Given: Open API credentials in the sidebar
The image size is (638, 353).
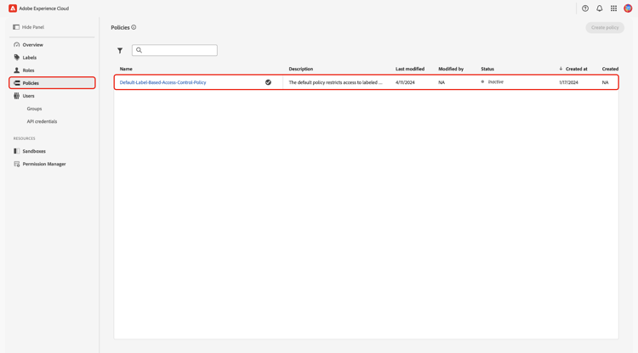Looking at the screenshot, I should [42, 121].
